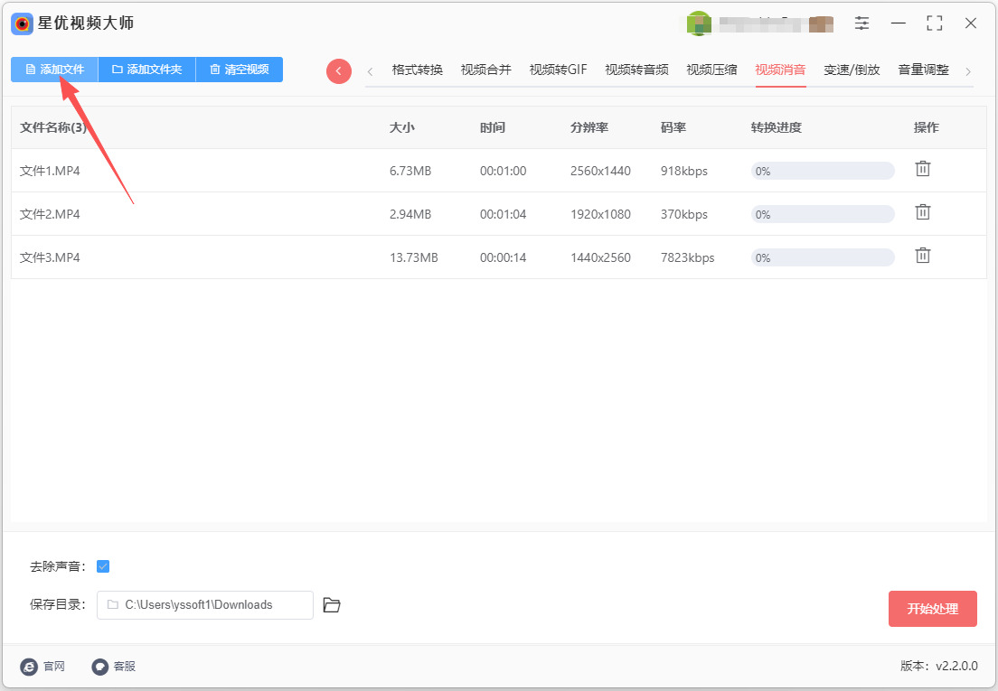The height and width of the screenshot is (691, 998).
Task: Click bitrate value 370kbps
Action: (x=684, y=214)
